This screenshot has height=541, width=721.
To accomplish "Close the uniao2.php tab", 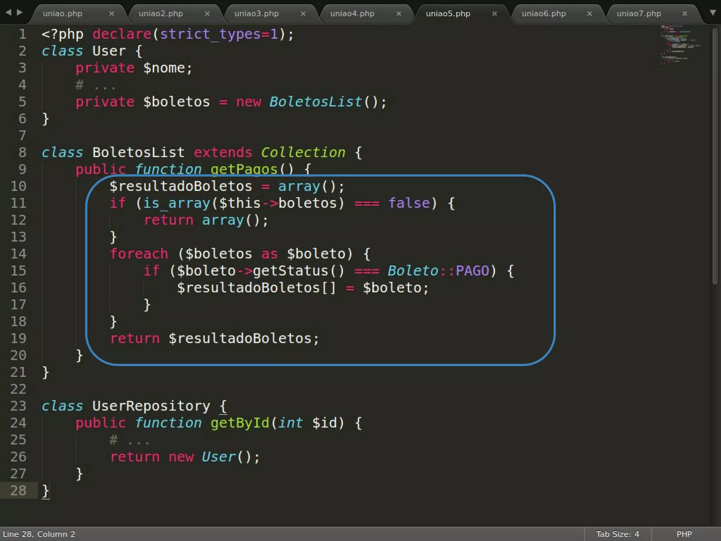I will coord(207,14).
